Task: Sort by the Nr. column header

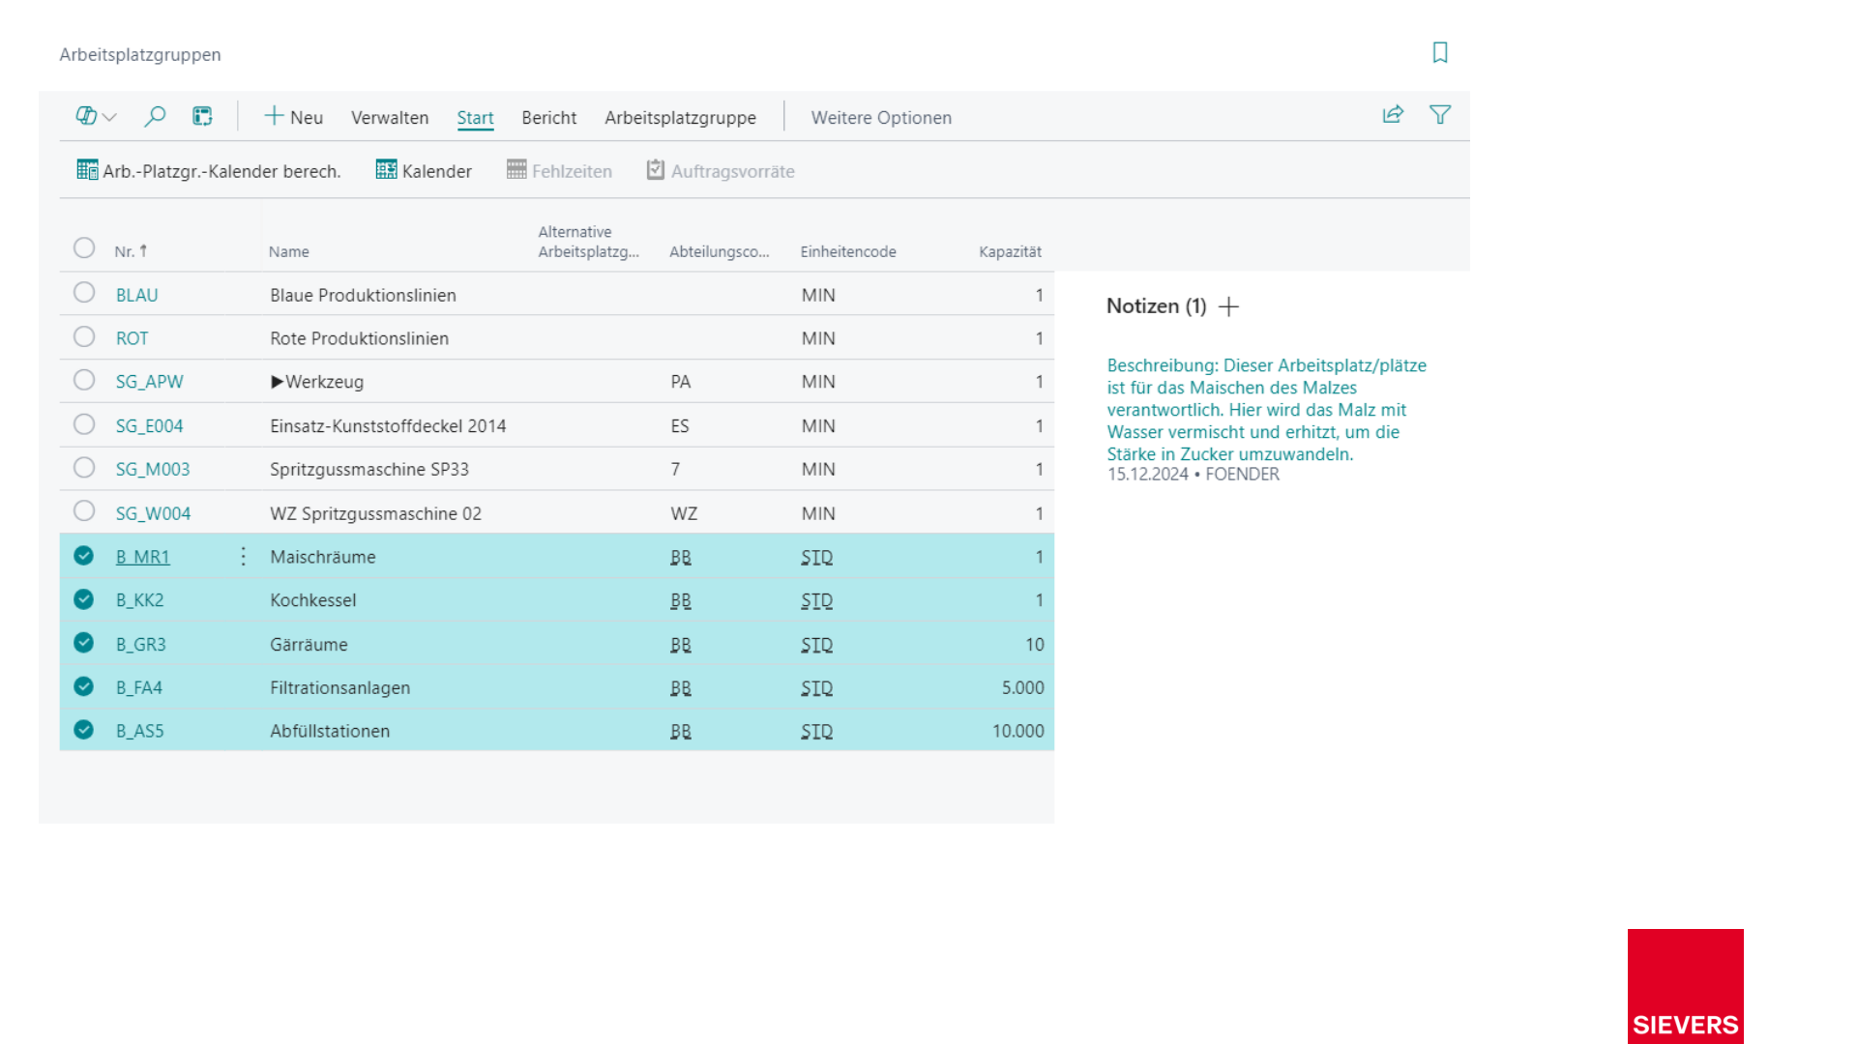Action: [x=131, y=251]
